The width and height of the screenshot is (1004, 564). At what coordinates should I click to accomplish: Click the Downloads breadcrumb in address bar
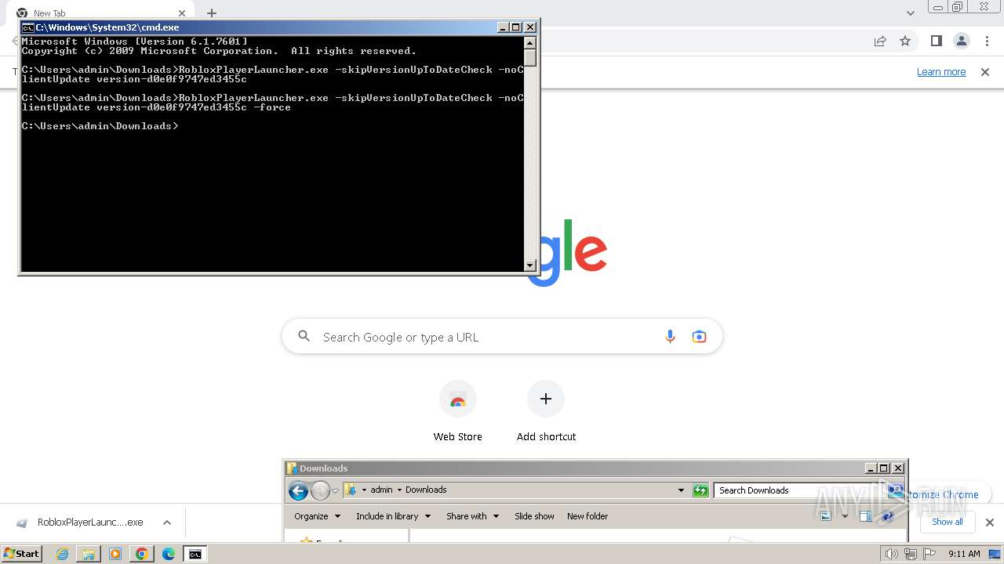click(426, 490)
